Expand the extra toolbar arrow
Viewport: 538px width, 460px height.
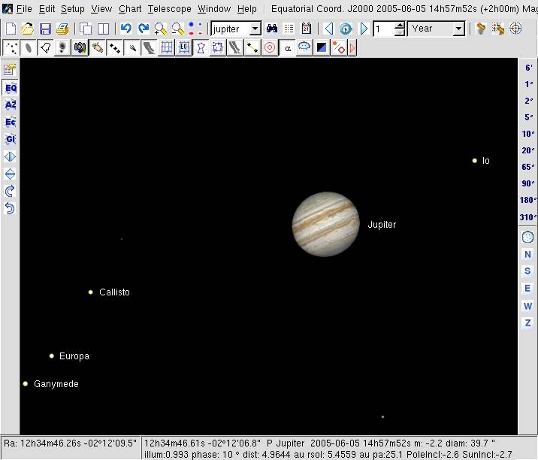coord(352,48)
